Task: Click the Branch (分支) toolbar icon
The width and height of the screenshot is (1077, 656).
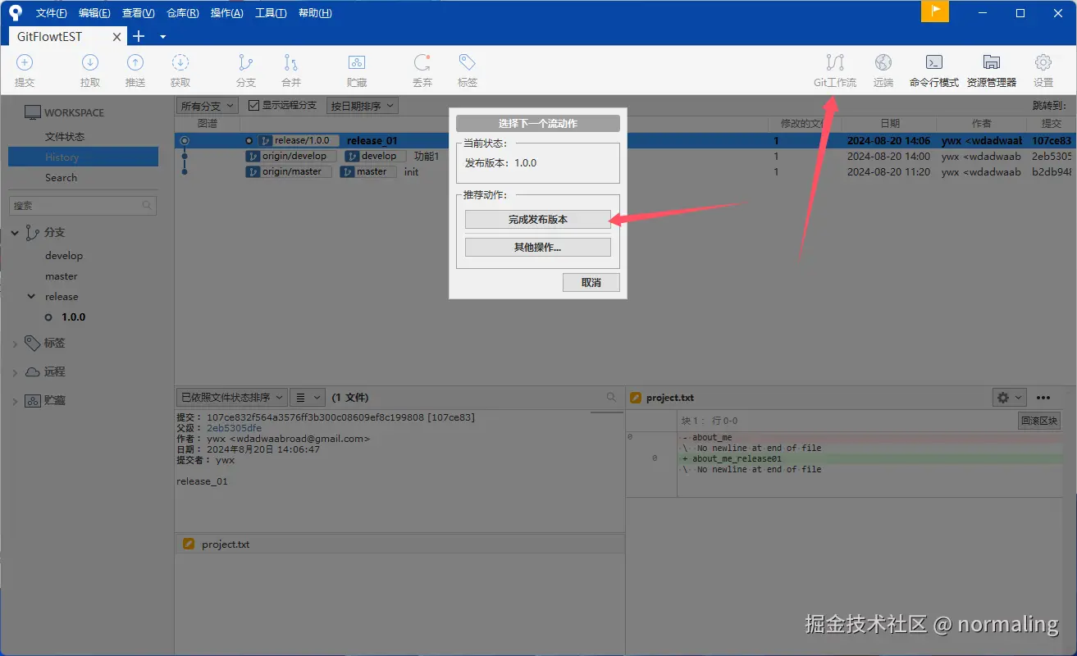Action: 245,63
